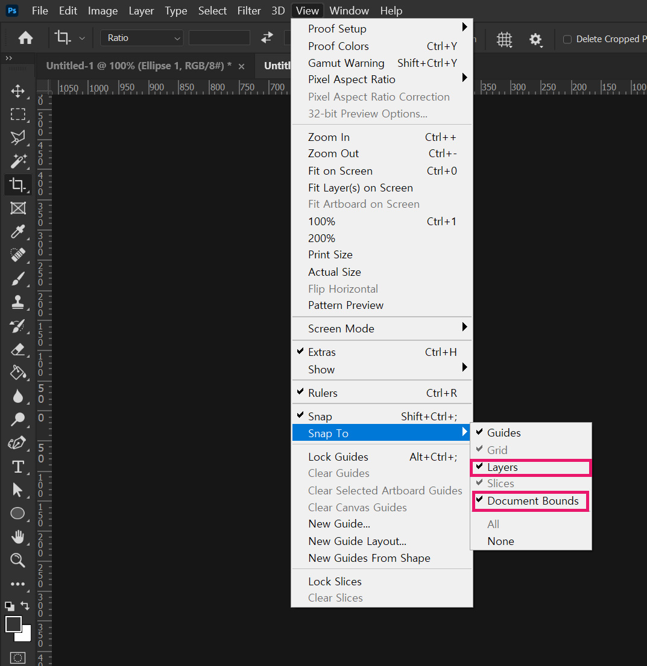The image size is (647, 666).
Task: Select the Path Selection tool
Action: pos(17,490)
